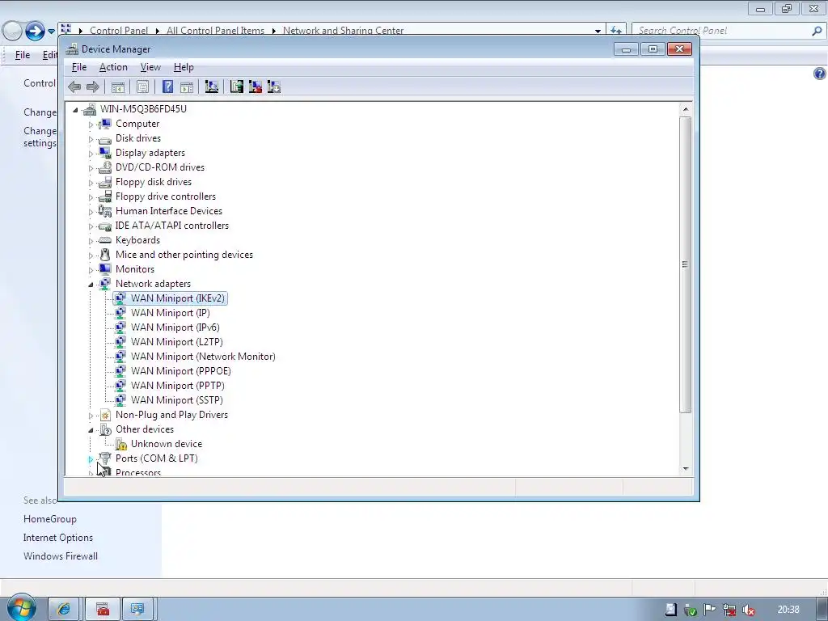This screenshot has width=828, height=621.
Task: Click the Disable device toolbar icon
Action: 274,87
